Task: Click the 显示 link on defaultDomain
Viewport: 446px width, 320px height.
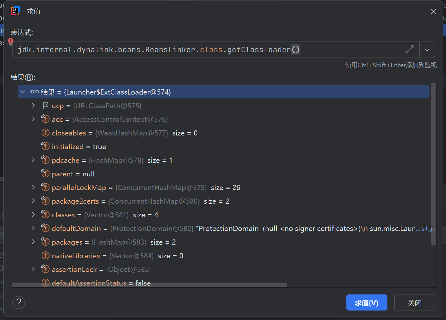Action: 428,229
